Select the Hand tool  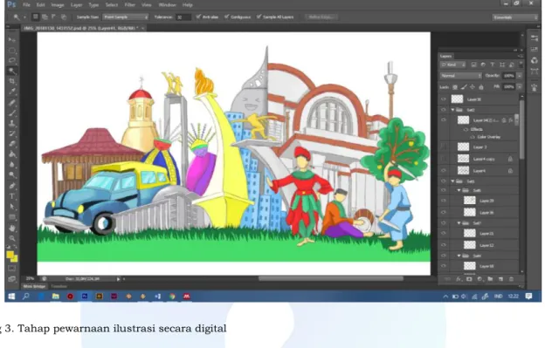point(12,228)
